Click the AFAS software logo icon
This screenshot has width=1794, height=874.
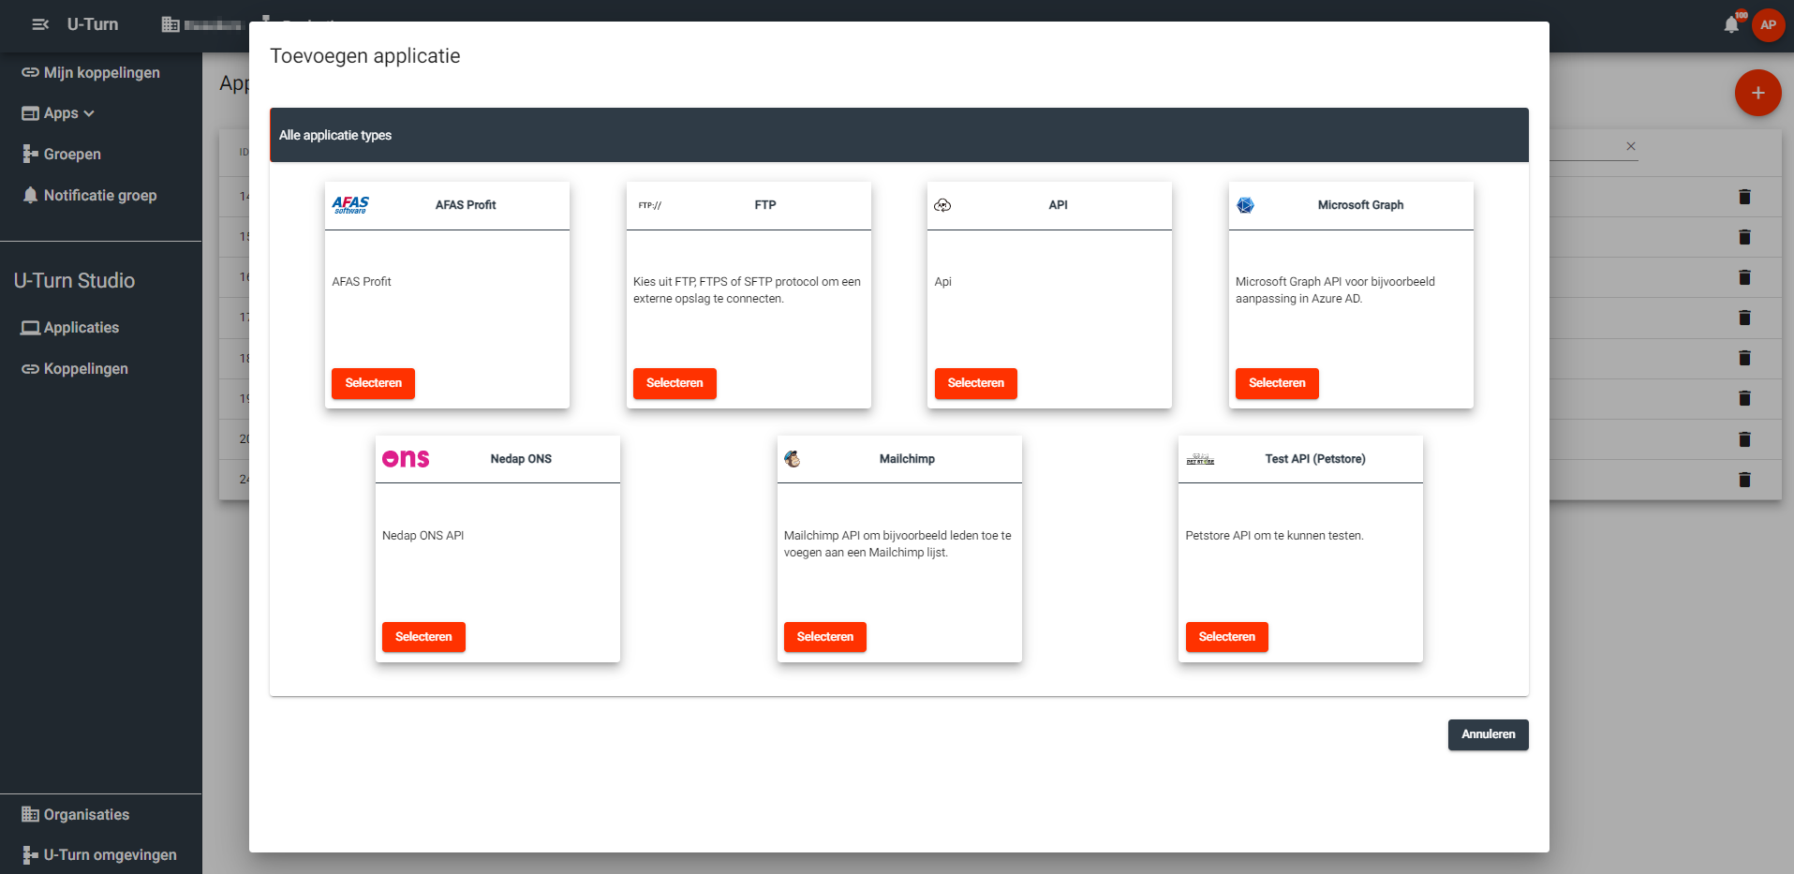click(350, 205)
